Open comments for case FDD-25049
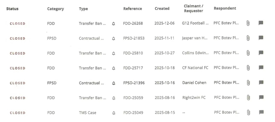This screenshot has width=275, height=122. click(x=261, y=112)
